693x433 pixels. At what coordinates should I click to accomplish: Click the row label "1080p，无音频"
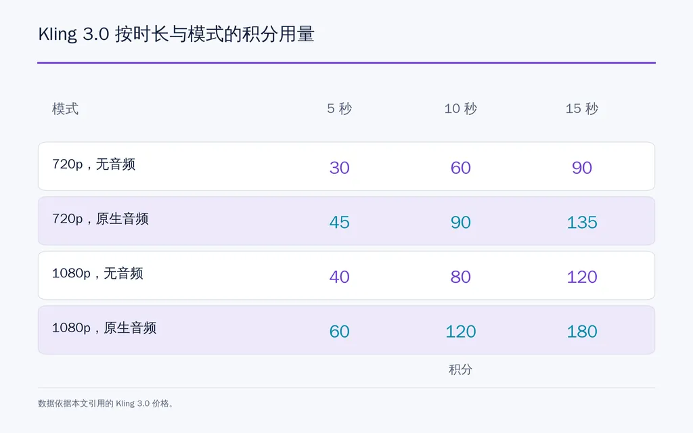pyautogui.click(x=97, y=273)
